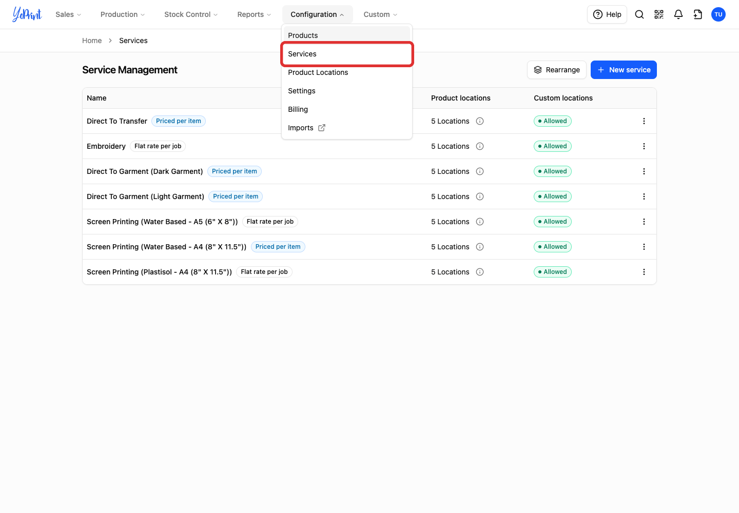
Task: Open row menu for Direct To Transfer
Action: pyautogui.click(x=644, y=121)
